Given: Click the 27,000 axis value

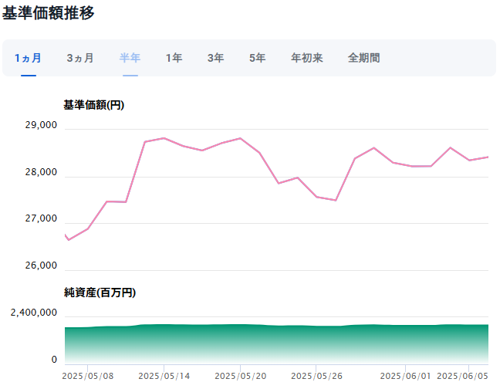Looking at the screenshot, I should 41,218.
